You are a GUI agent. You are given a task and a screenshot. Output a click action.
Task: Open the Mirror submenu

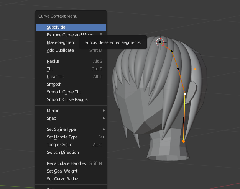click(x=71, y=111)
